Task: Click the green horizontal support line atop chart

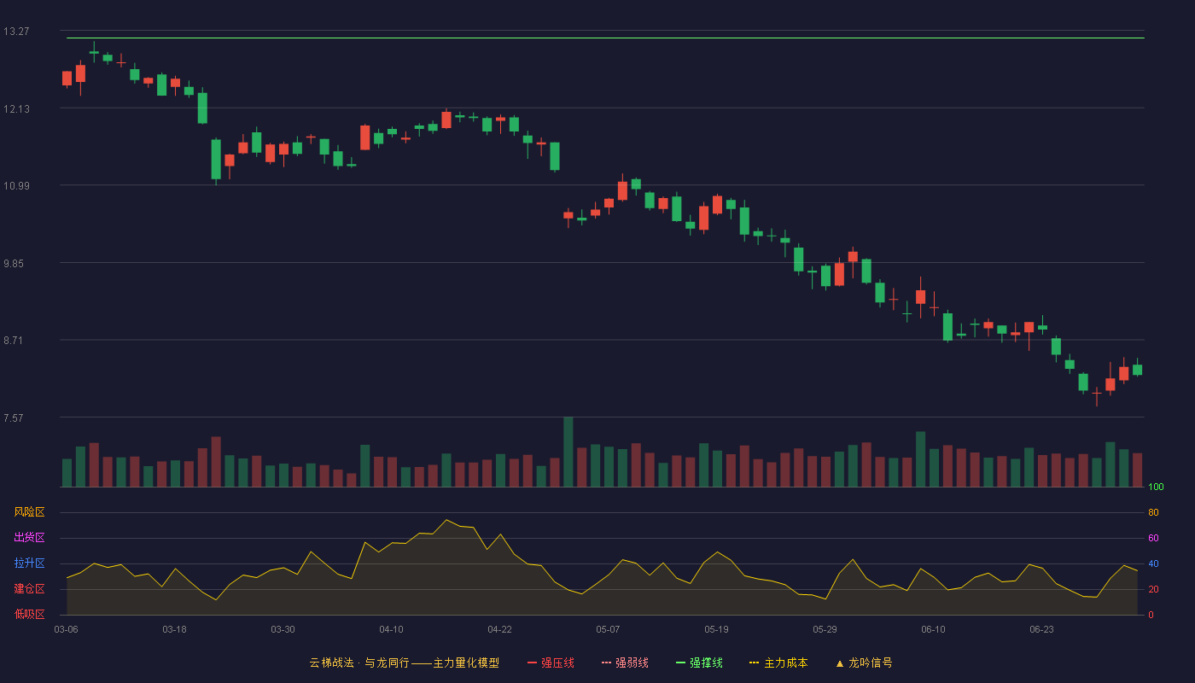Action: pyautogui.click(x=605, y=38)
